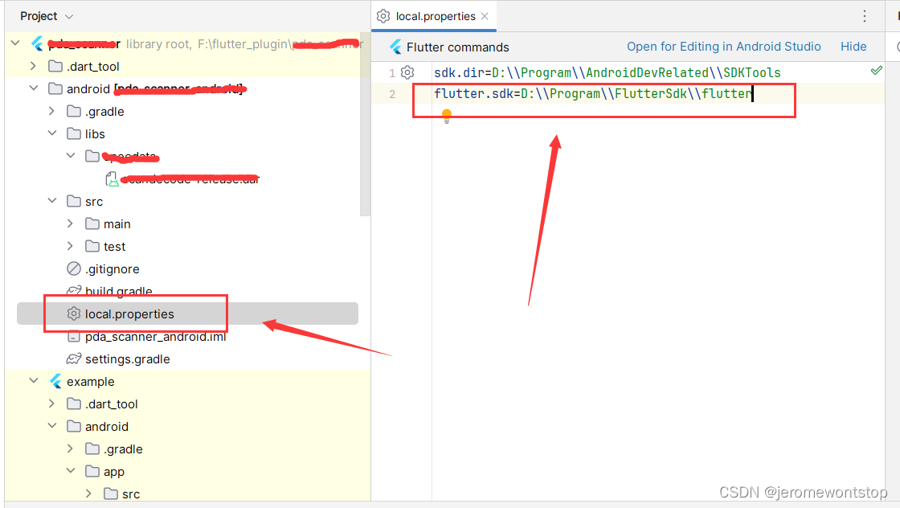Screen dimensions: 900x508
Task: Click the Flutter icon beside Flutter commands
Action: coord(395,47)
